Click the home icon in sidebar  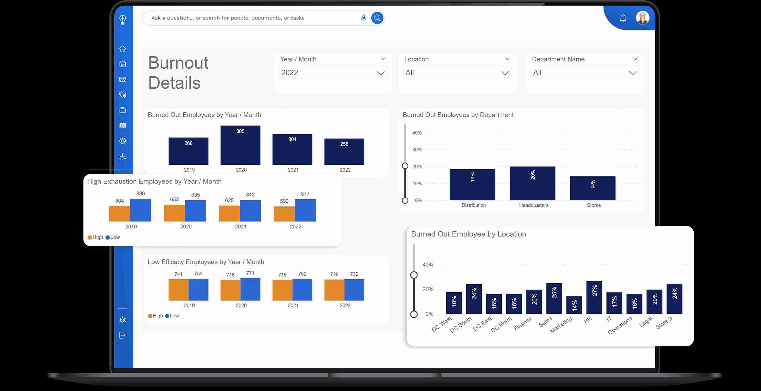click(x=123, y=49)
